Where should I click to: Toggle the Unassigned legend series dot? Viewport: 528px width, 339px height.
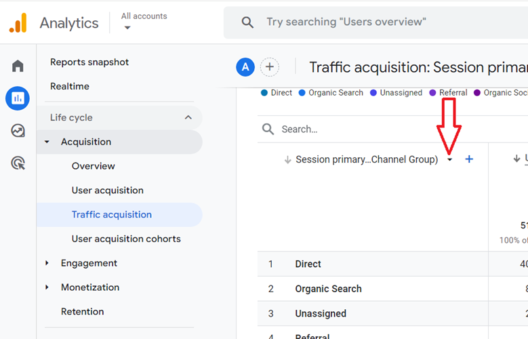tap(373, 93)
